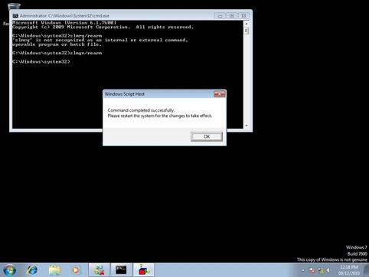Select the colored blocks taskbar program icon
369x277 pixels.
[143, 270]
